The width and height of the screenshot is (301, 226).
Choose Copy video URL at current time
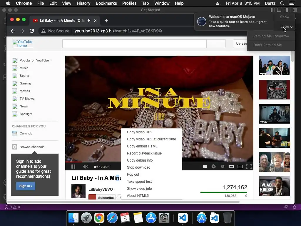tap(151, 139)
